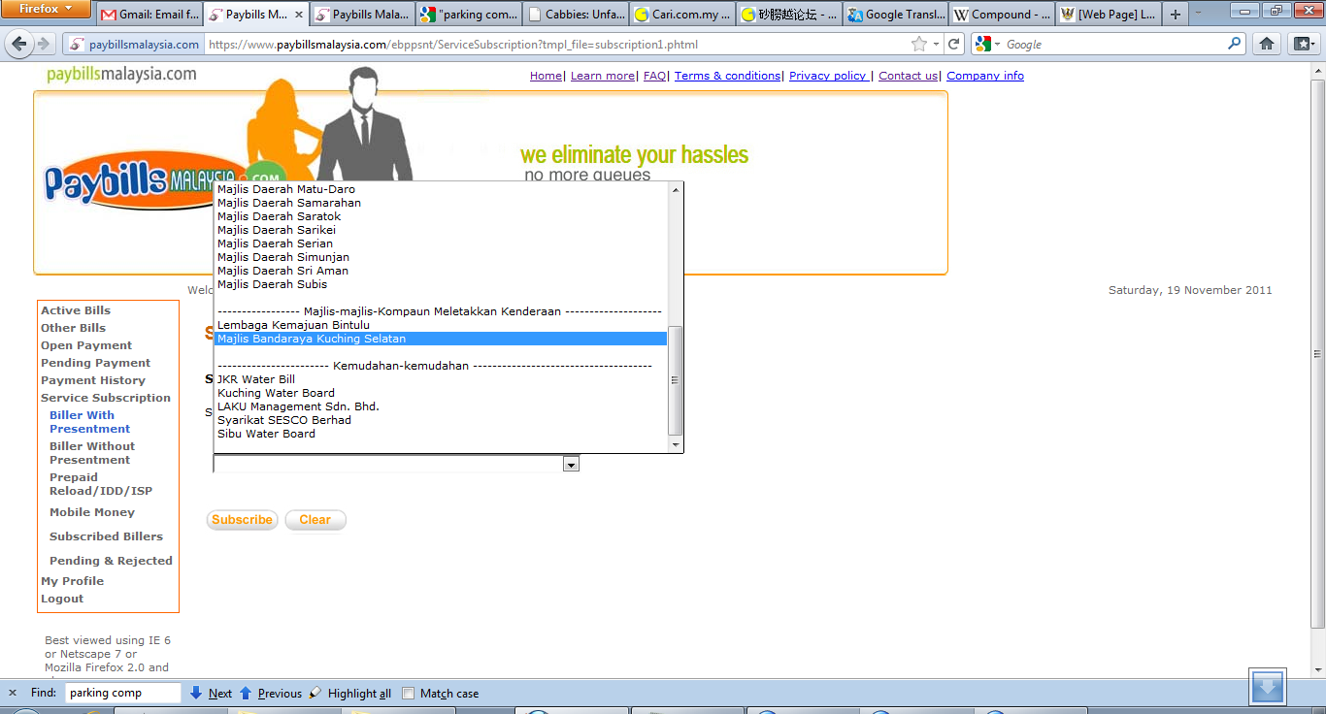Click the Firefox home icon
This screenshot has width=1326, height=714.
1266,44
